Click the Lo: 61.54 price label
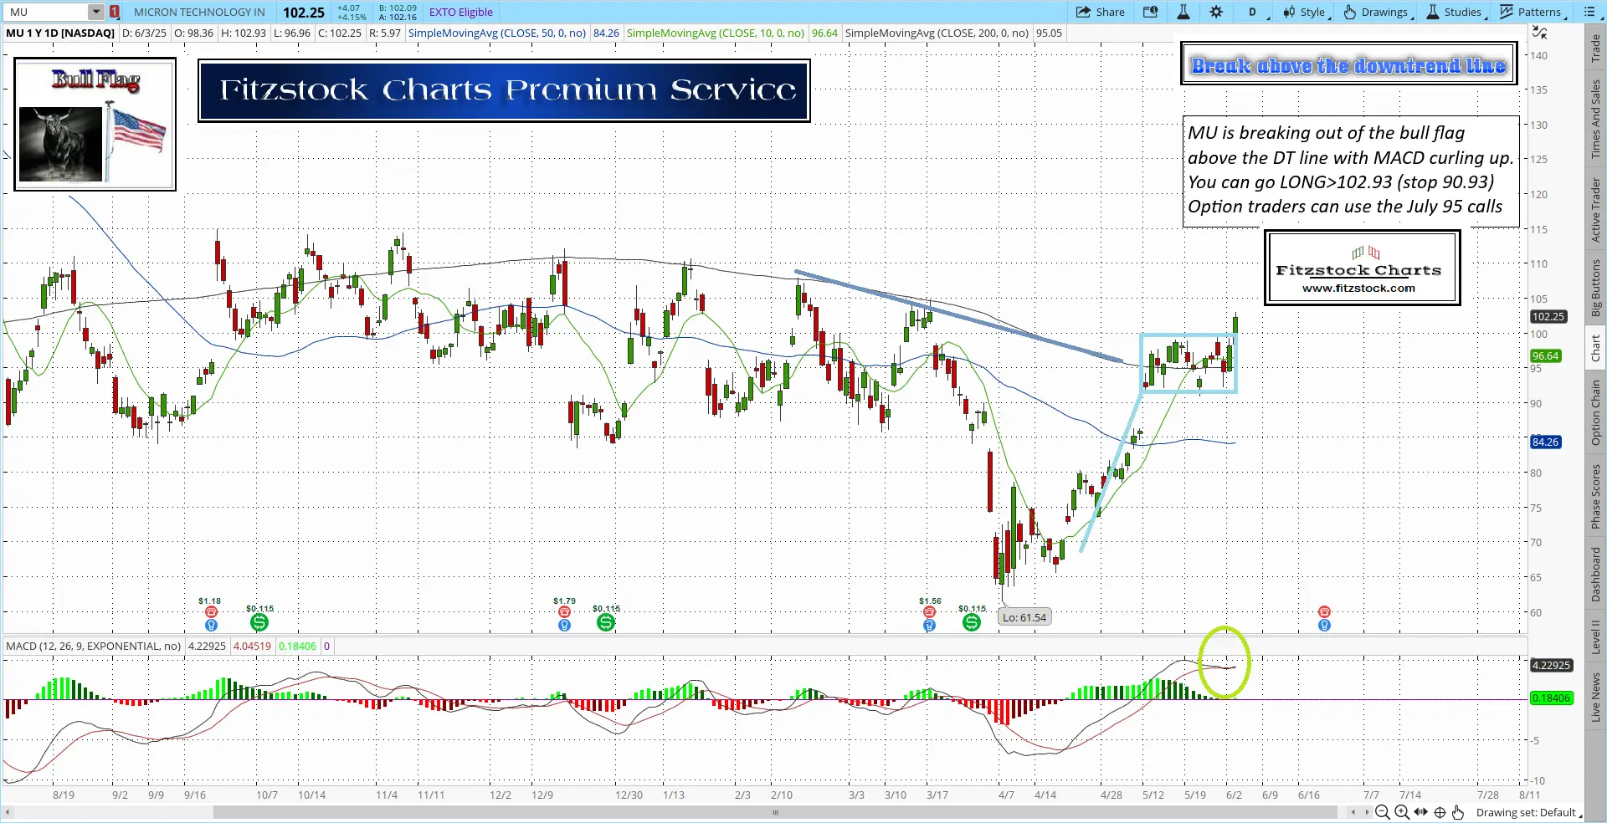Viewport: 1607px width, 823px height. pos(1024,617)
